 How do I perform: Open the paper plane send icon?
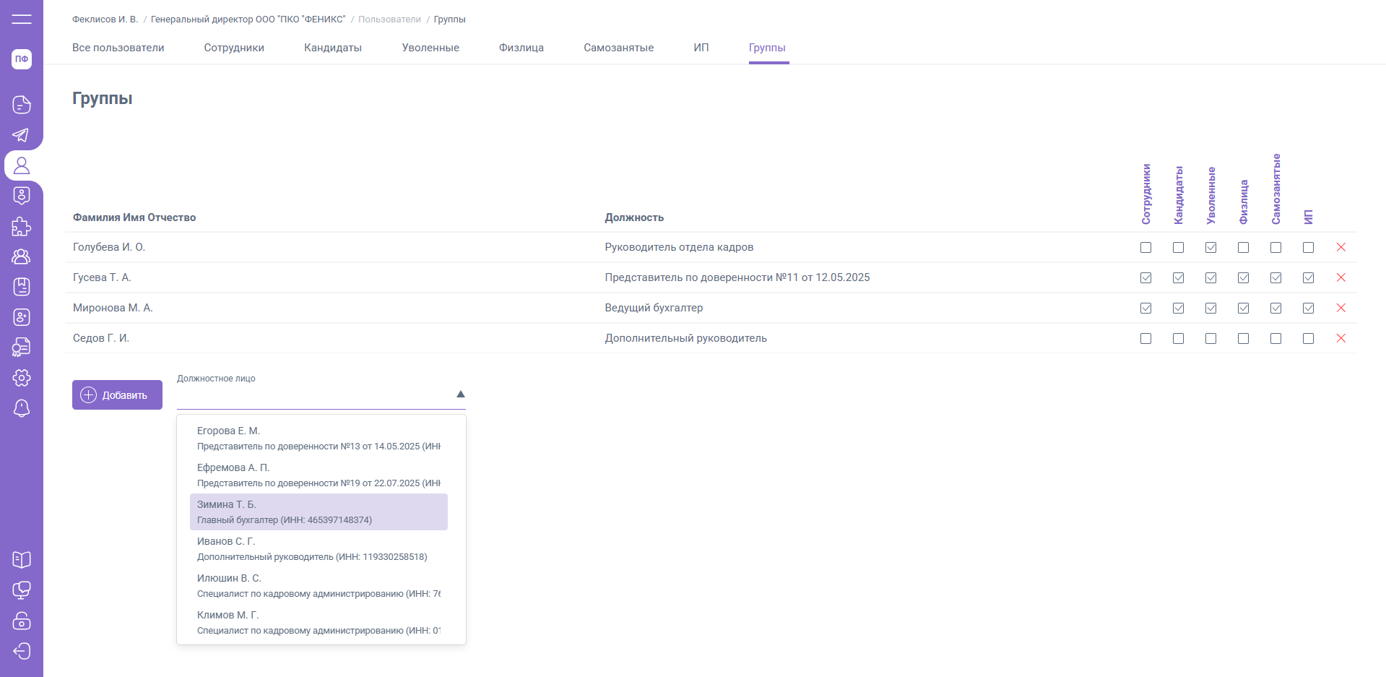22,135
